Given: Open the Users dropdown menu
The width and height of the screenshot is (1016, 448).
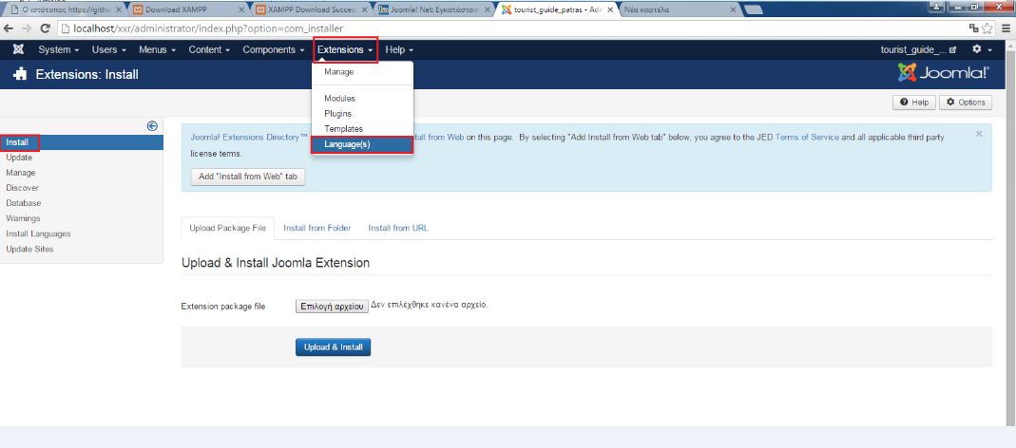Looking at the screenshot, I should coord(109,50).
